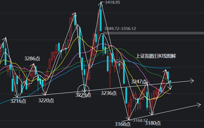The image size is (204, 128).
Task: Click the 3216点 low annotation
Action: 18,101
